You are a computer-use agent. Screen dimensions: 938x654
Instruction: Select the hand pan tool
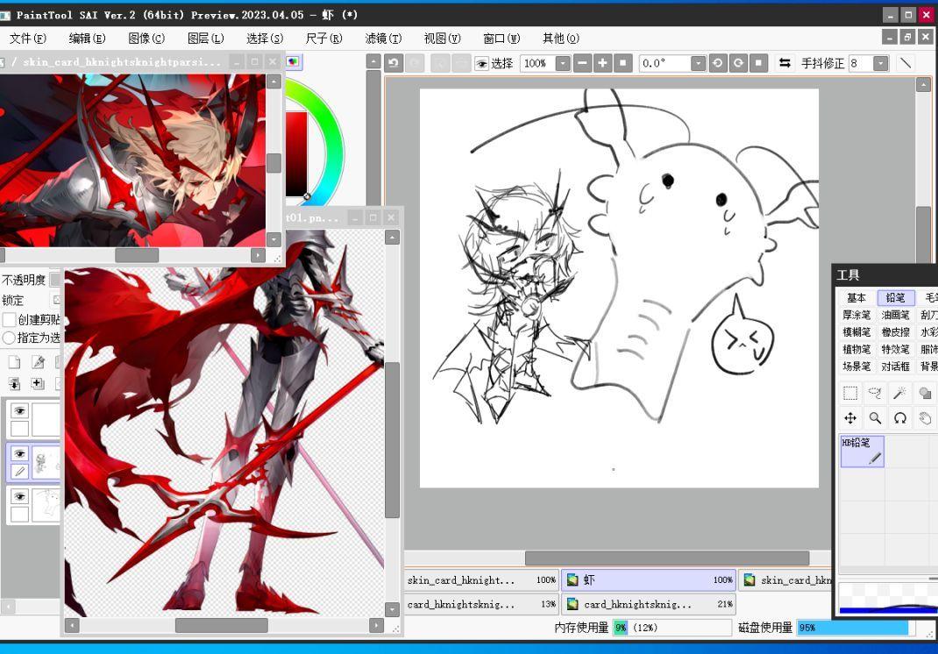coord(925,417)
